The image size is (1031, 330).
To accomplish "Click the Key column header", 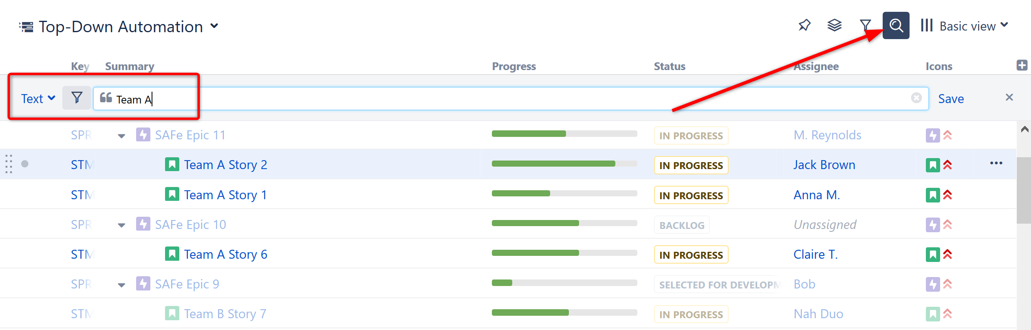I will 80,66.
